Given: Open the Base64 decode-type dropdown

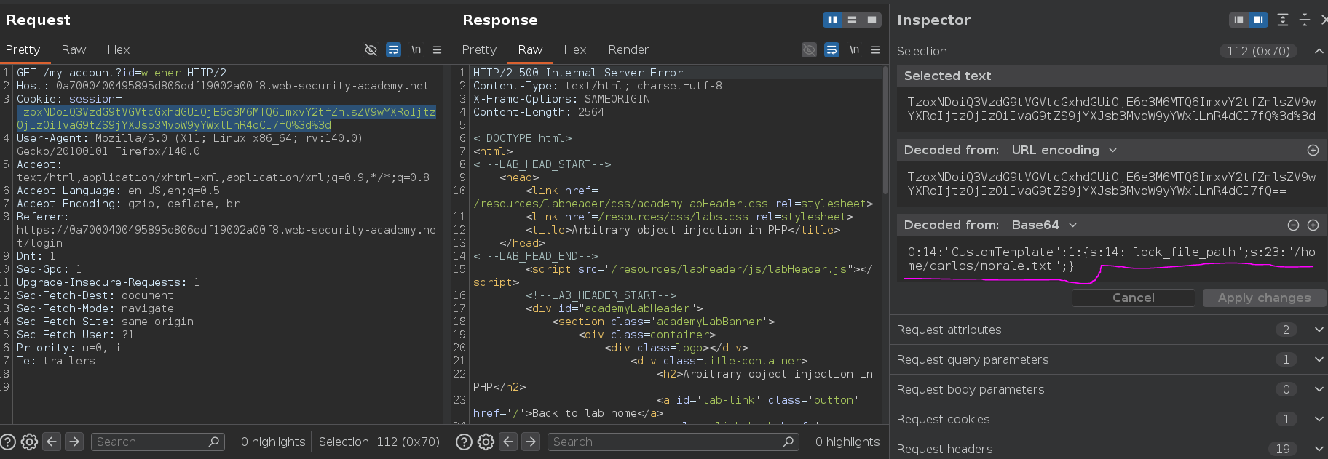Looking at the screenshot, I should [1044, 225].
